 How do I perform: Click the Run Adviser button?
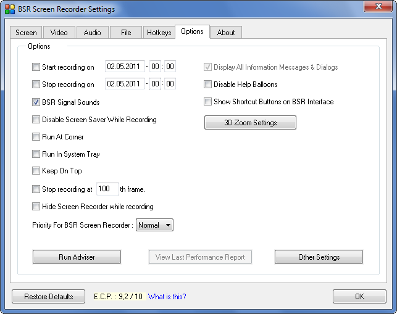[x=77, y=257]
